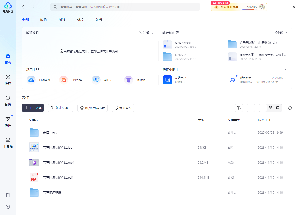
Task: Open the sort order icon
Action: coord(251,108)
